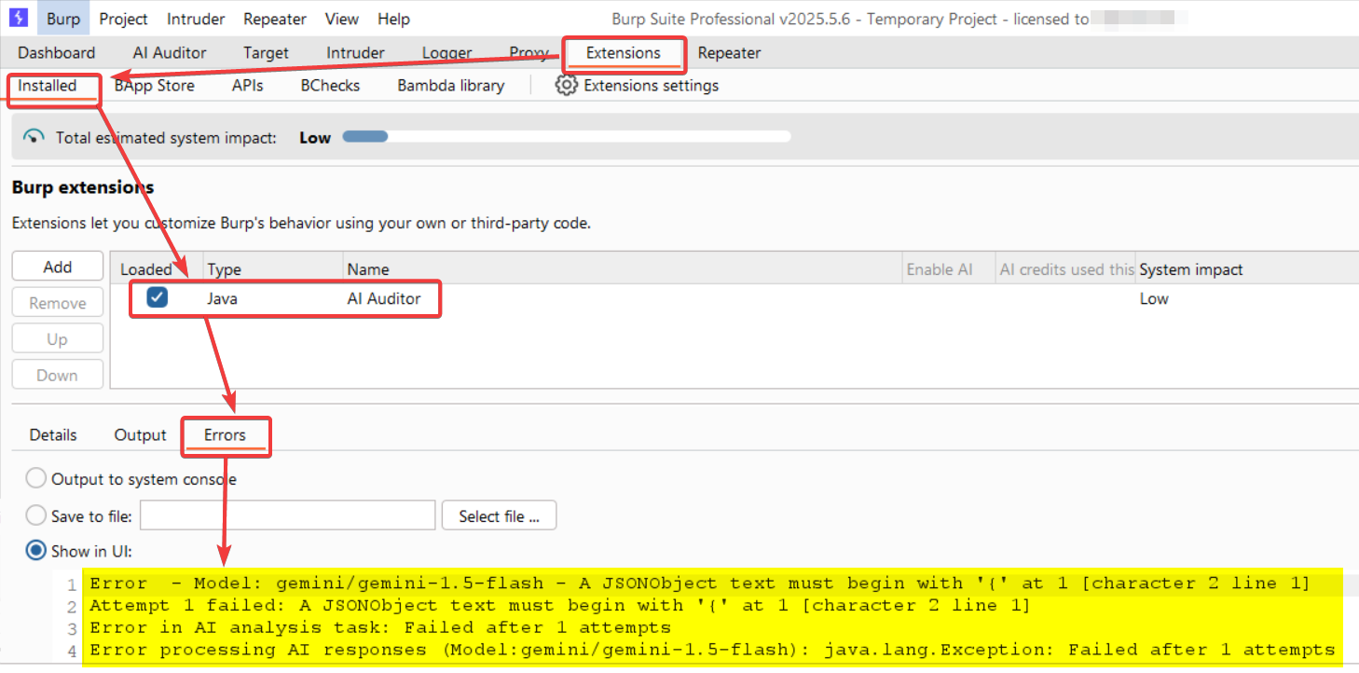Click the Remove extension button
The width and height of the screenshot is (1359, 673).
point(58,303)
